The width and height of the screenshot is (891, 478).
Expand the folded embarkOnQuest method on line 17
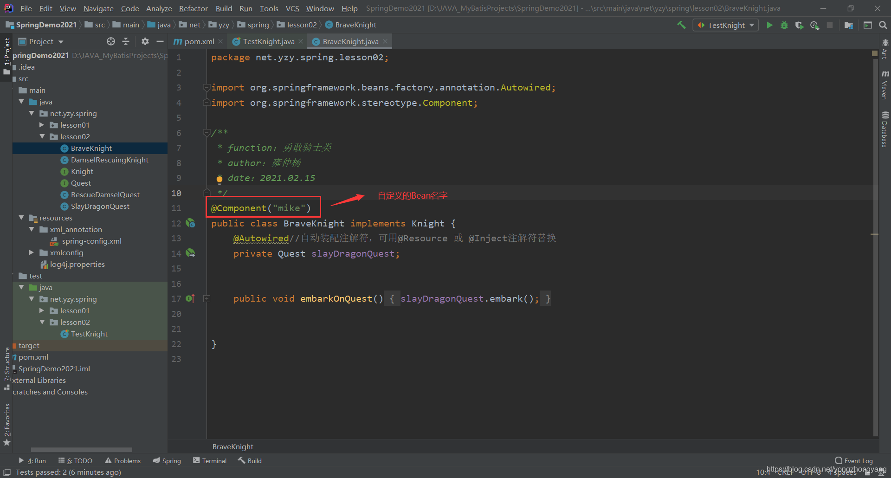click(x=207, y=299)
